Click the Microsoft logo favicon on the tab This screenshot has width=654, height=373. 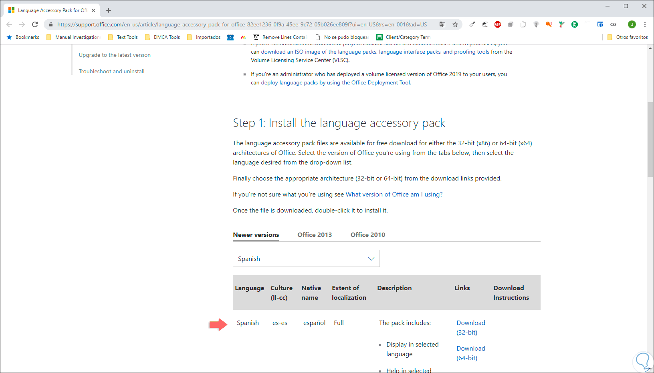(x=11, y=10)
